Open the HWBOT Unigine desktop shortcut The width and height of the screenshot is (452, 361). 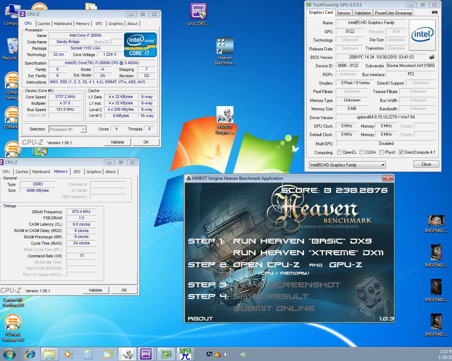point(225,121)
